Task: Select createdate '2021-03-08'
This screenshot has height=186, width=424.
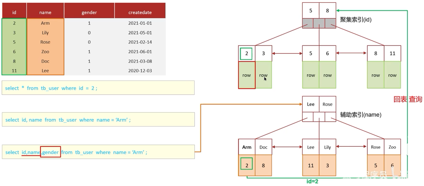Action: 140,61
